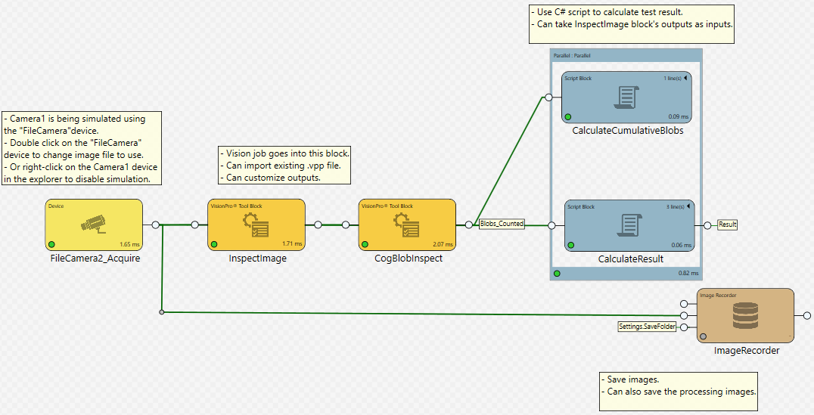Image resolution: width=814 pixels, height=415 pixels.
Task: Collapse the CalculateCumulativeBlobs script lines arrow
Action: pos(686,78)
